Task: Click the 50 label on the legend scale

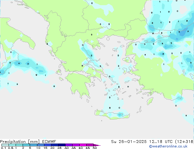Action: (95, 148)
